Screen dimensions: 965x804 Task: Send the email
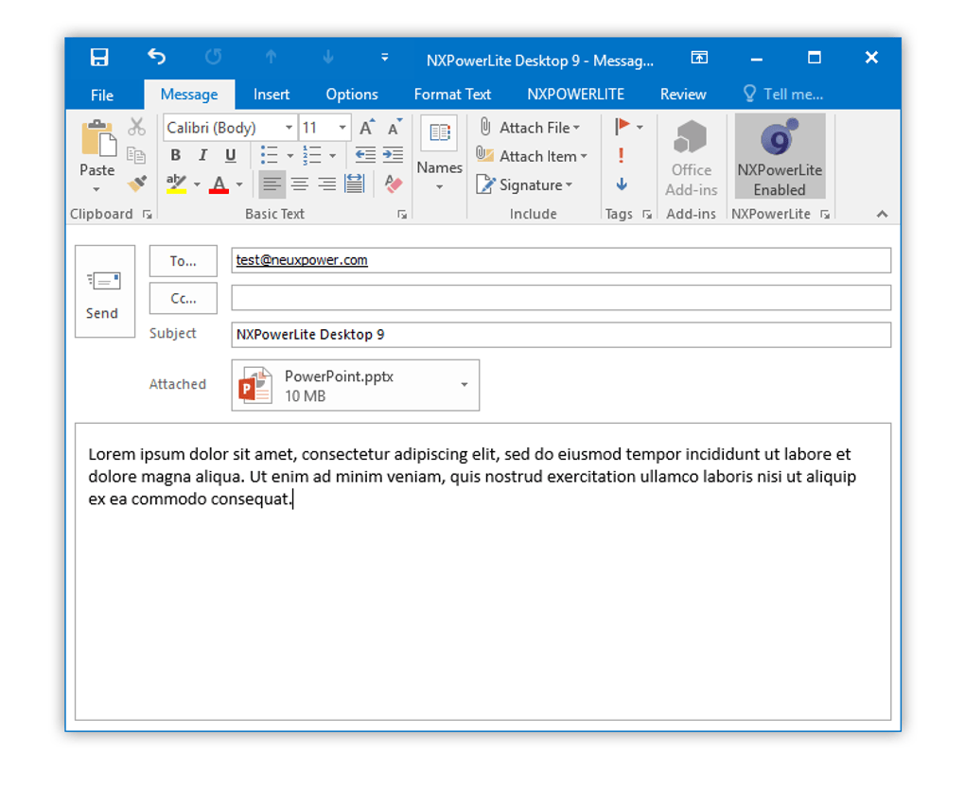click(105, 291)
